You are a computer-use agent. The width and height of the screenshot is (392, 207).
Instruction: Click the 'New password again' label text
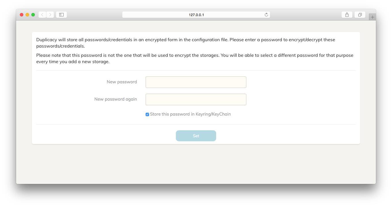(x=116, y=99)
